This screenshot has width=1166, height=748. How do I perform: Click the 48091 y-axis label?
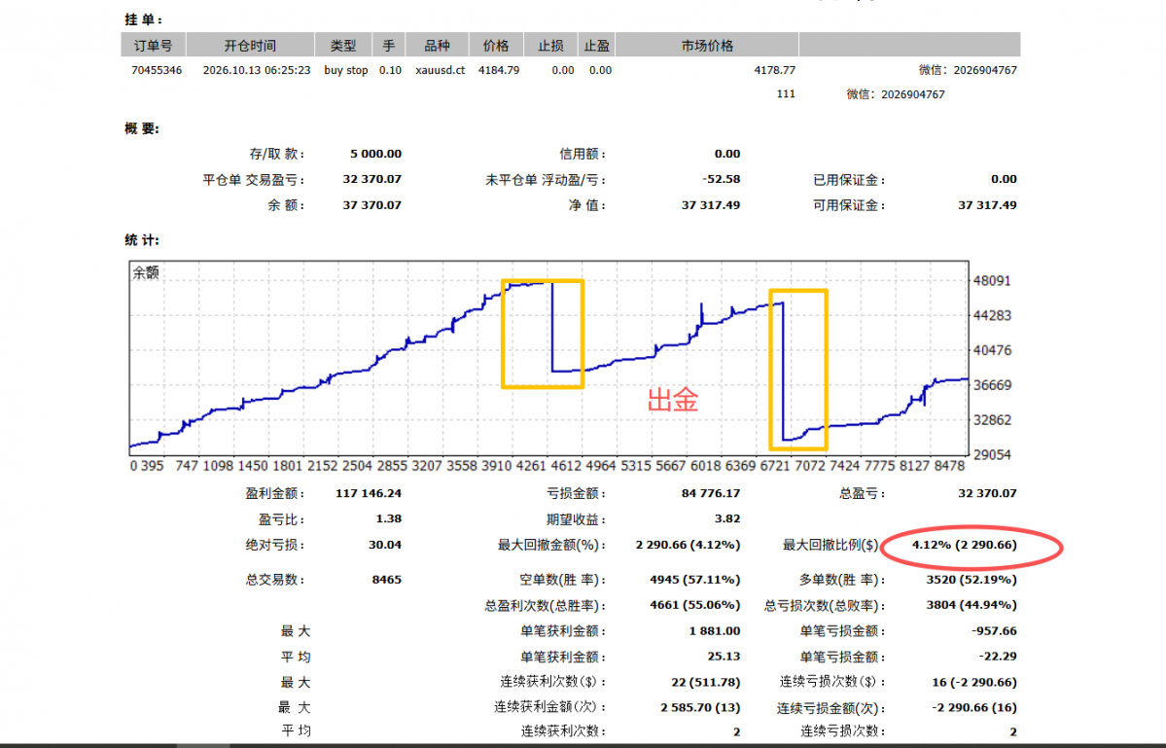tap(992, 280)
